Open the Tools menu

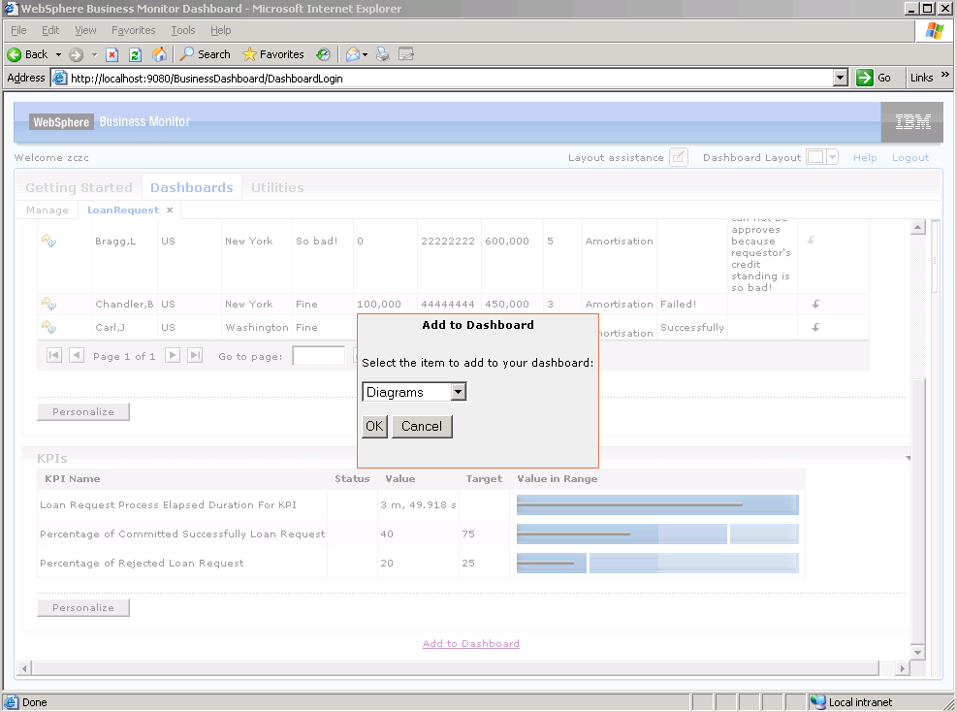[x=183, y=30]
